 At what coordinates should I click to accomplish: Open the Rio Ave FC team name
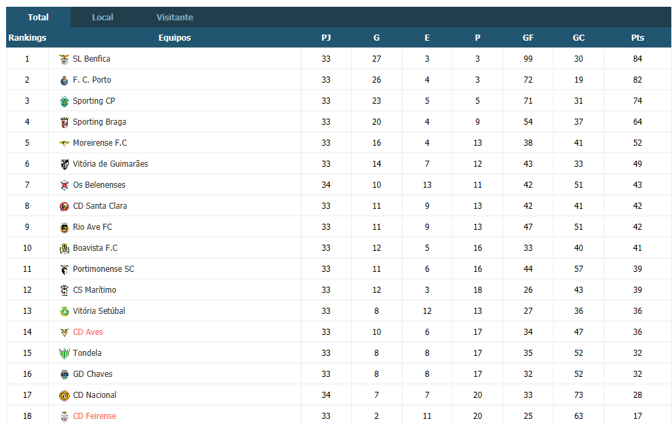pos(92,227)
